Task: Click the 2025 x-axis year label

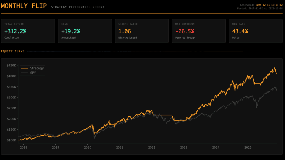Action: point(248,147)
